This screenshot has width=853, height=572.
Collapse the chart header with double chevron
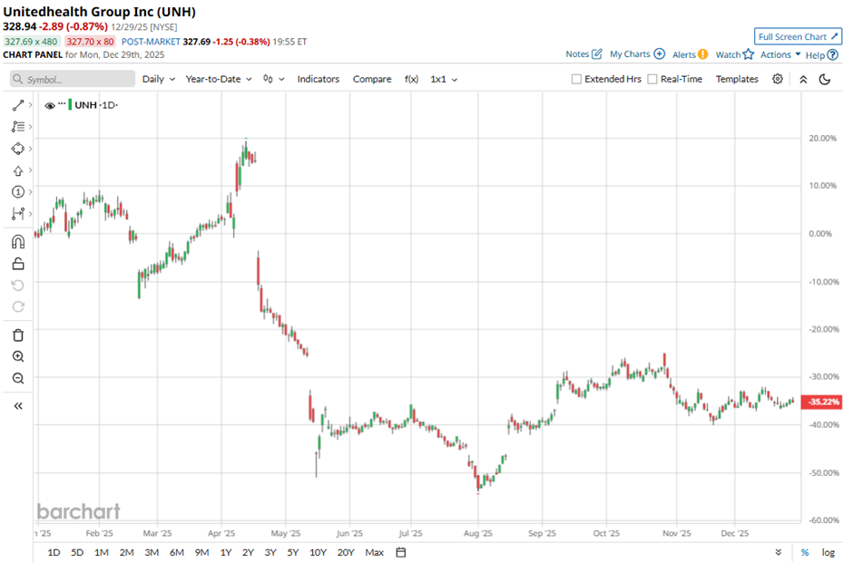pyautogui.click(x=803, y=79)
